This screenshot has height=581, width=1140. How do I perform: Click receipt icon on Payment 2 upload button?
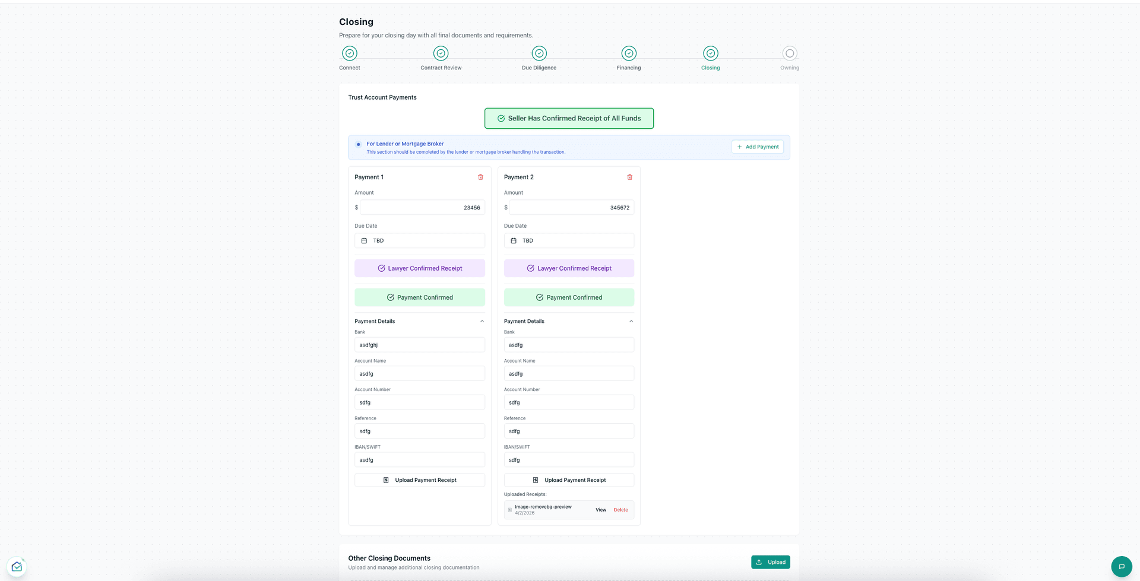(x=536, y=480)
